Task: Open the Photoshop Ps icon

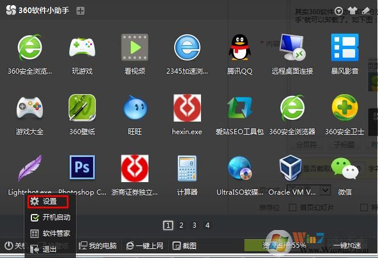Action: [82, 167]
